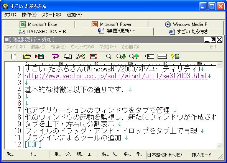227x163 pixels.
Task: Click the vertical scrollbar down arrow
Action: (x=219, y=146)
